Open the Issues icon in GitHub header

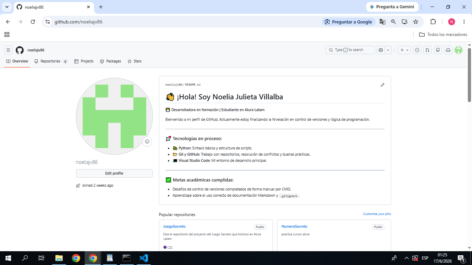tap(417, 50)
